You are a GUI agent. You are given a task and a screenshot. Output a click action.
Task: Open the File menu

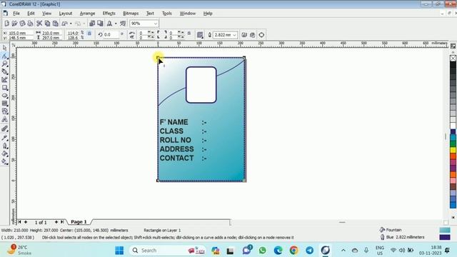pos(16,14)
